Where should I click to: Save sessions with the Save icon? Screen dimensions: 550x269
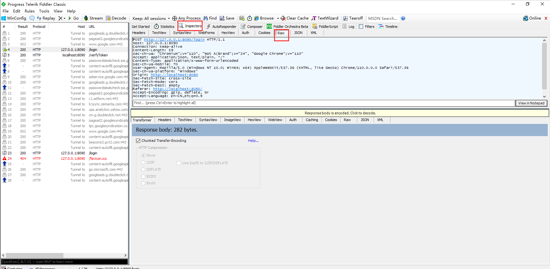tap(227, 18)
